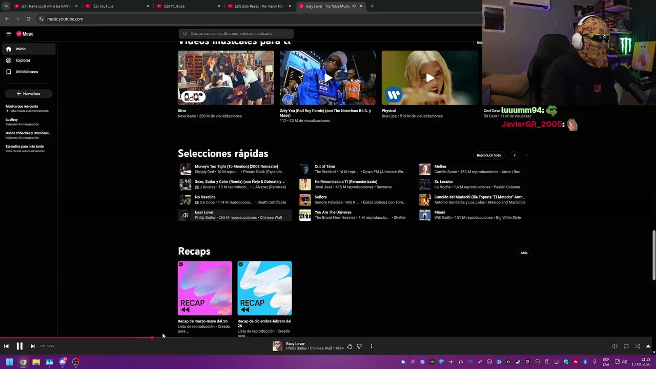Play Miami by Will Smith
Image resolution: width=656 pixels, height=369 pixels.
pos(475,215)
